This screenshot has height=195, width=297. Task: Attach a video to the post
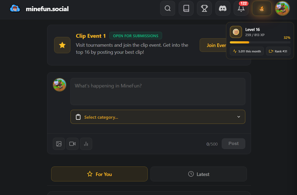point(72,144)
